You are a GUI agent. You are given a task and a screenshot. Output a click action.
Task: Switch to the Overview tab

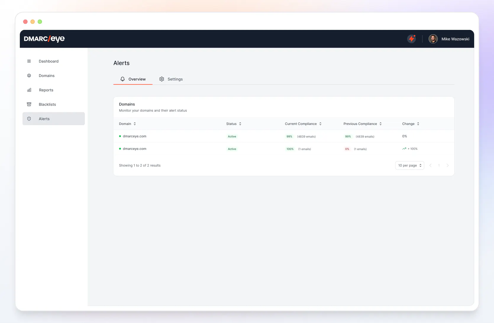tap(133, 79)
